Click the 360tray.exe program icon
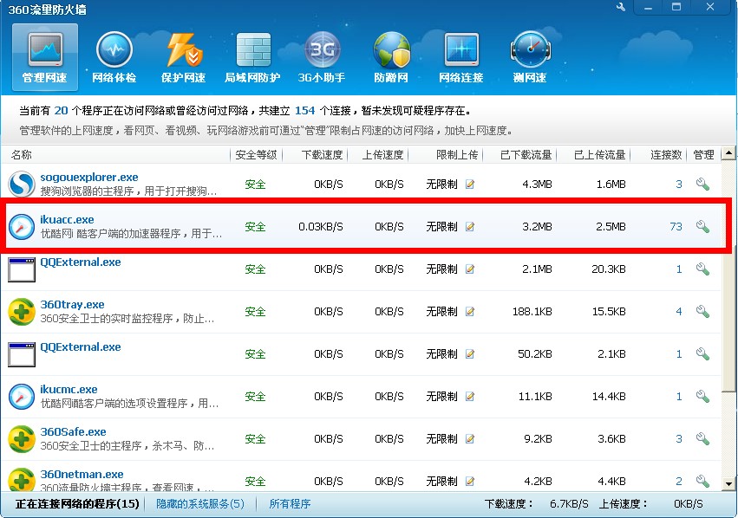 tap(21, 311)
